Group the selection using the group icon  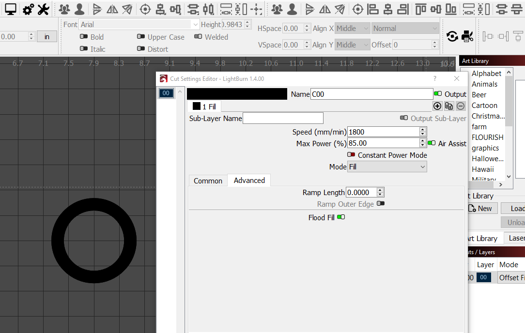65,9
